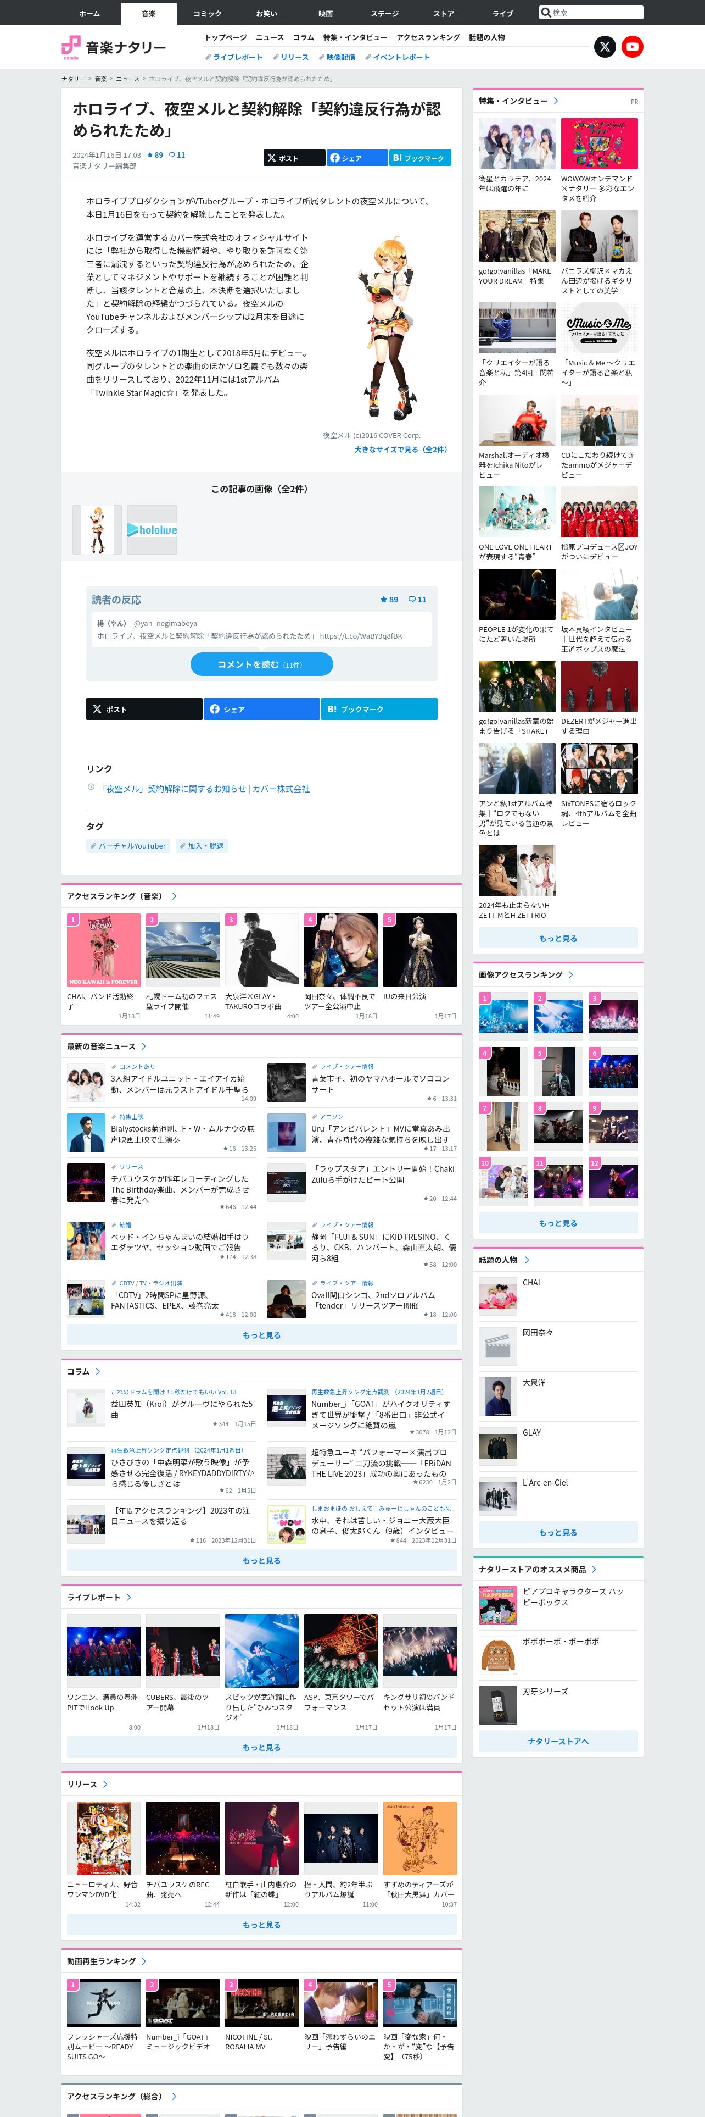Switch to ステージ tab

[x=385, y=13]
